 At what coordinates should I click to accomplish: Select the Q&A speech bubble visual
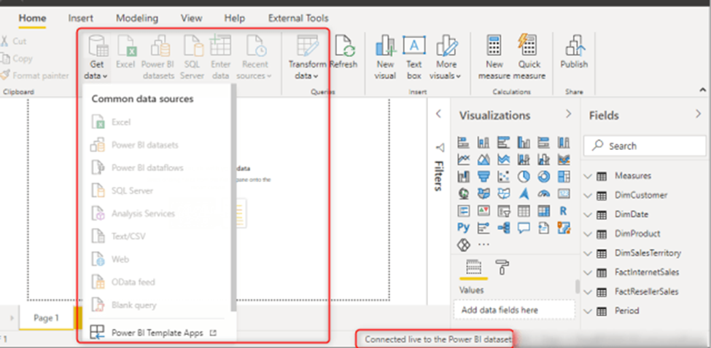point(524,227)
